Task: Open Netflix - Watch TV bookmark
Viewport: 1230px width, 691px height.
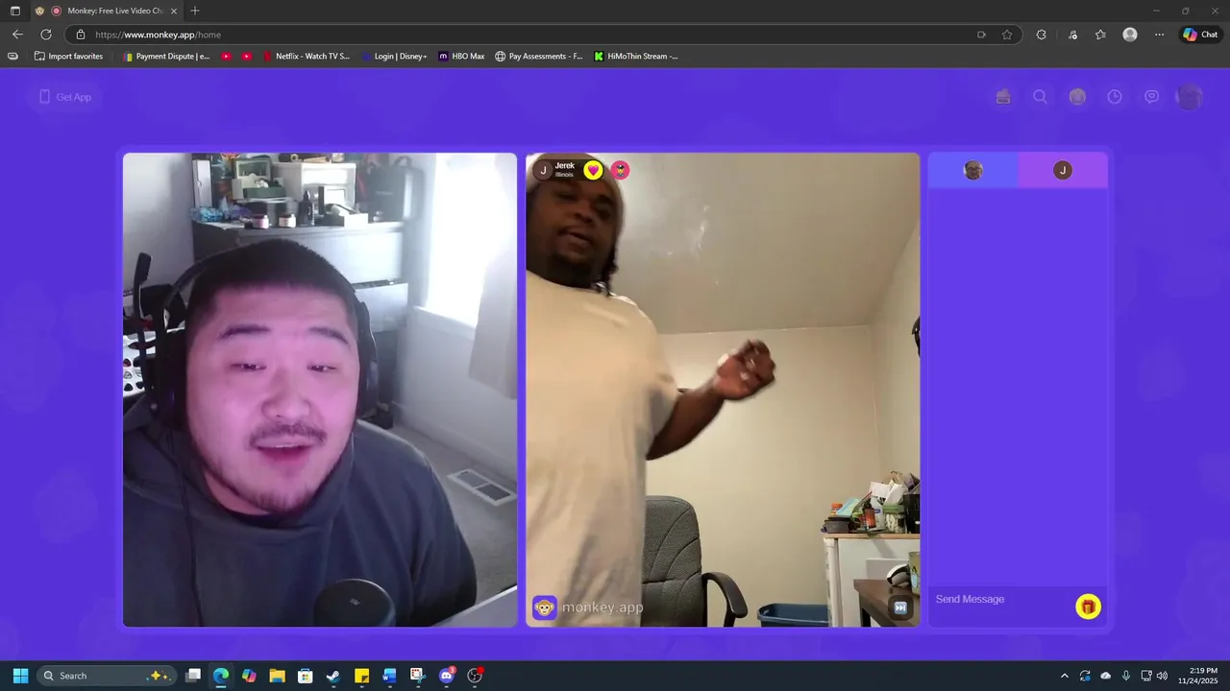Action: pyautogui.click(x=307, y=57)
